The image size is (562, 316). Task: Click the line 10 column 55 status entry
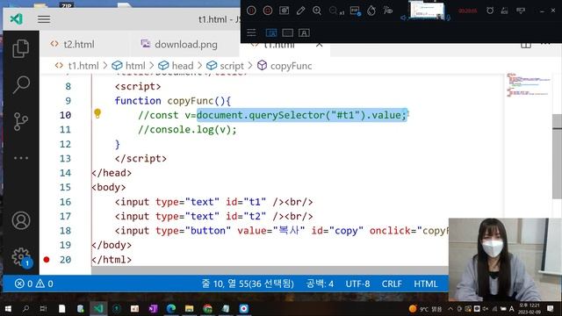click(248, 284)
